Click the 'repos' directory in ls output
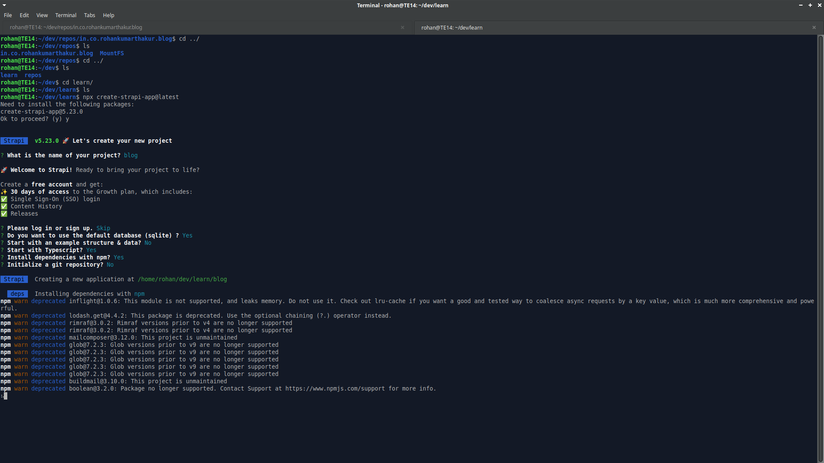 pos(33,75)
